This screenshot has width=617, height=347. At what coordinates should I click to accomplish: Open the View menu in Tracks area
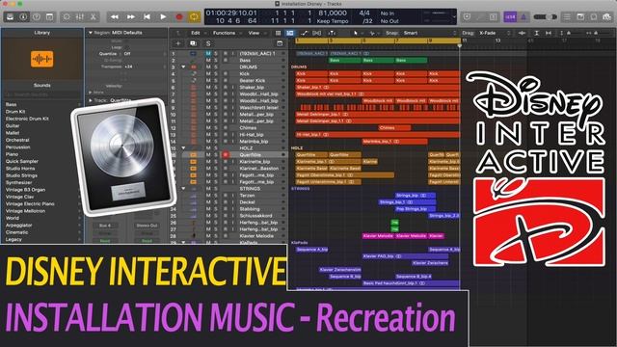click(254, 33)
